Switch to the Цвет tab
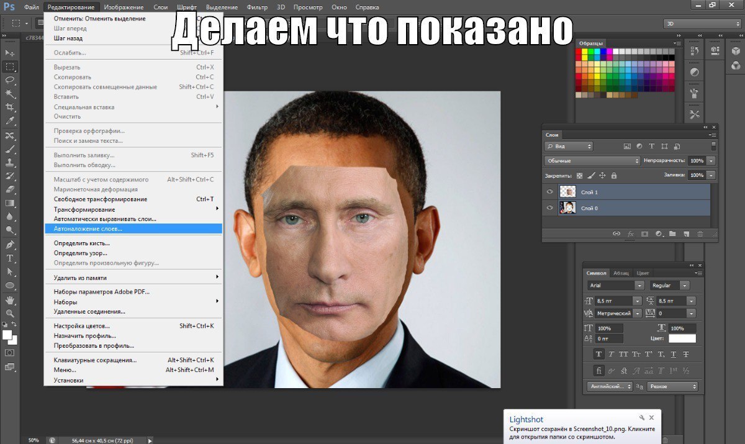 (x=643, y=273)
